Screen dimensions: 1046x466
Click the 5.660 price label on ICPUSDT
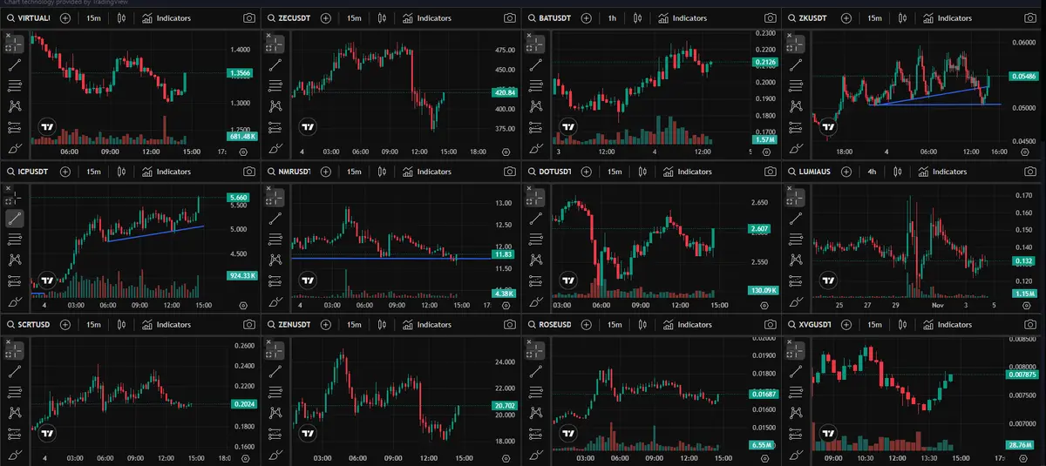tap(238, 198)
